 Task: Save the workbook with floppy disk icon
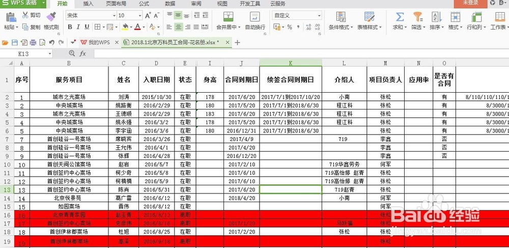pos(15,42)
